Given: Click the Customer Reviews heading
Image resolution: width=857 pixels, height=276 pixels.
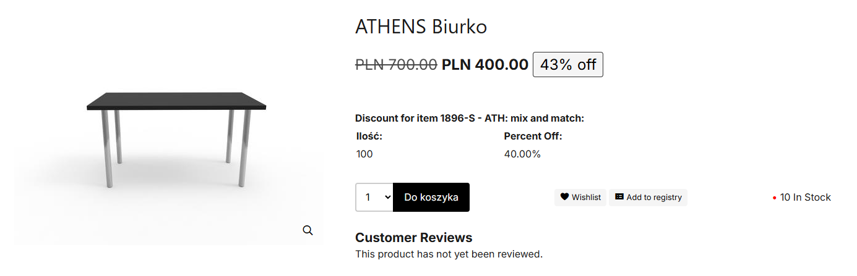Looking at the screenshot, I should (413, 238).
